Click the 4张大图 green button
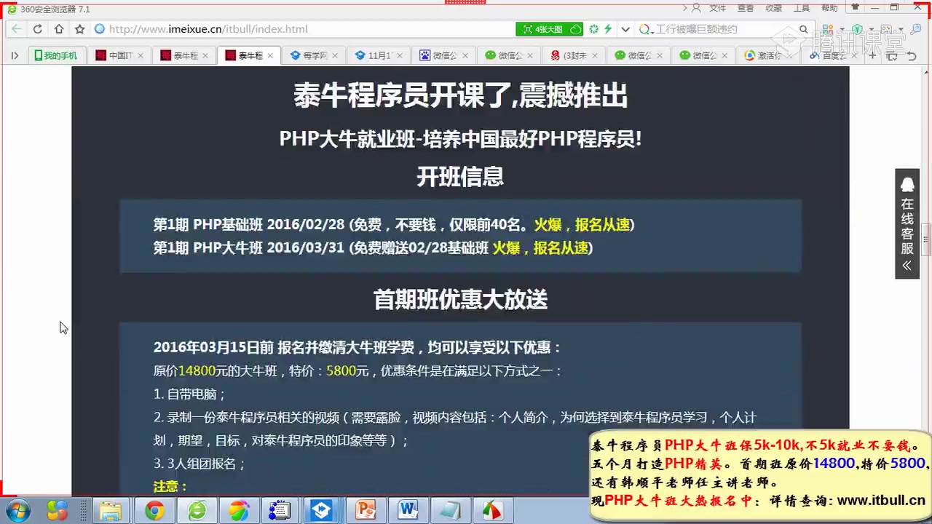The width and height of the screenshot is (932, 524). (550, 29)
